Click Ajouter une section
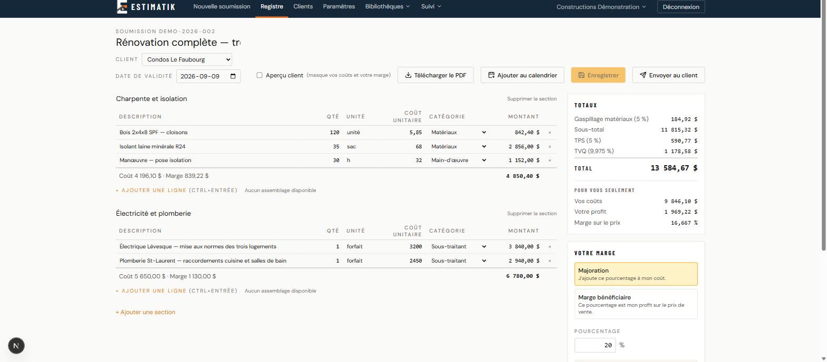 [146, 313]
